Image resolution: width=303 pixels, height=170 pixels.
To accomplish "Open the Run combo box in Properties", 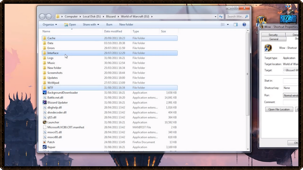I will coord(291,96).
